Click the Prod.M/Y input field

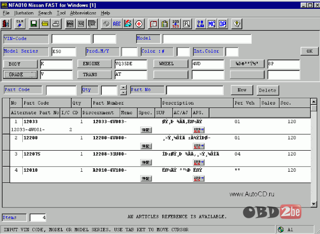coord(129,52)
